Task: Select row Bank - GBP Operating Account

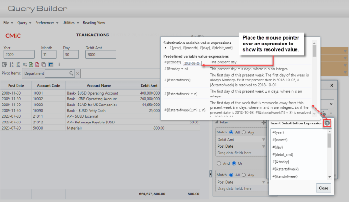Action: click(92, 99)
